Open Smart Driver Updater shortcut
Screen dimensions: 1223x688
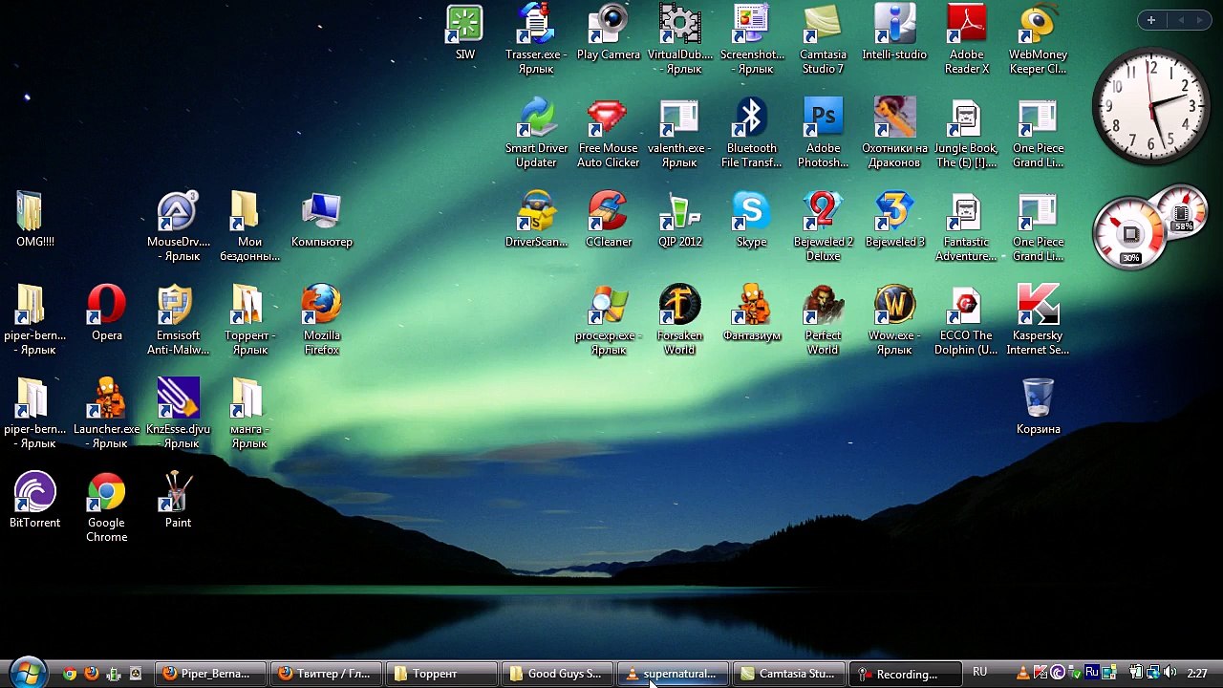[x=536, y=133]
